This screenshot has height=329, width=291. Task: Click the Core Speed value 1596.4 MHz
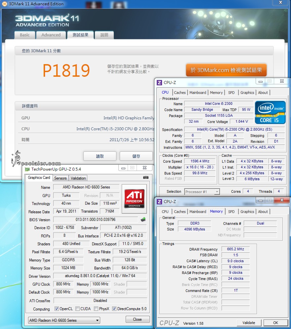pos(200,161)
